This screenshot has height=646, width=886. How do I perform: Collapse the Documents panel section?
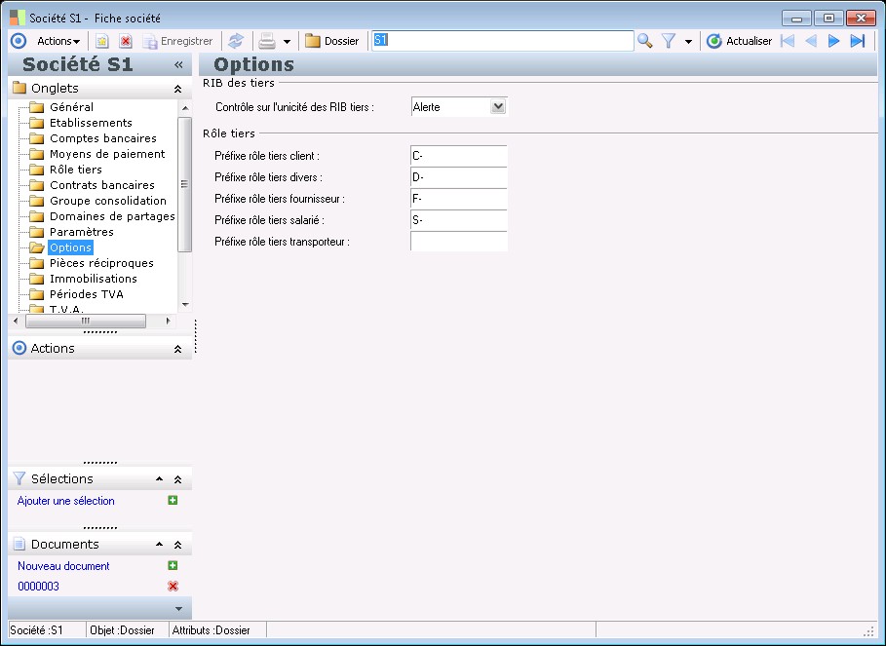tap(177, 545)
